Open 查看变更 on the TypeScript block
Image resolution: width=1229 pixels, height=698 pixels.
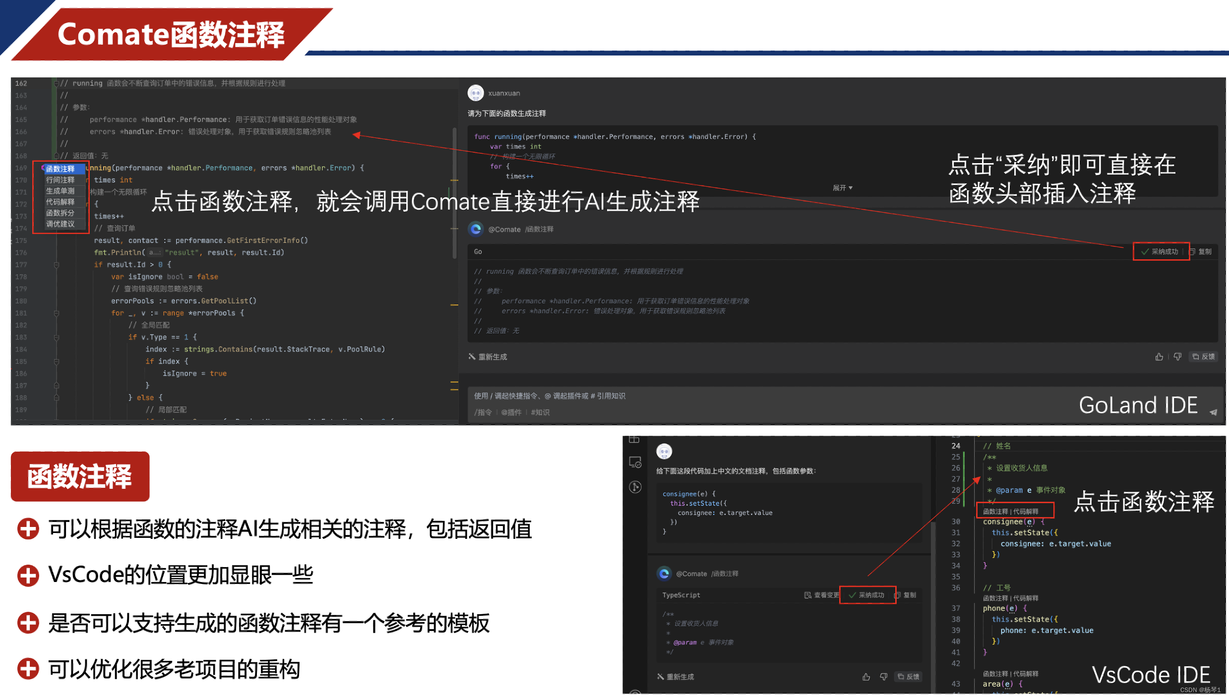click(822, 595)
